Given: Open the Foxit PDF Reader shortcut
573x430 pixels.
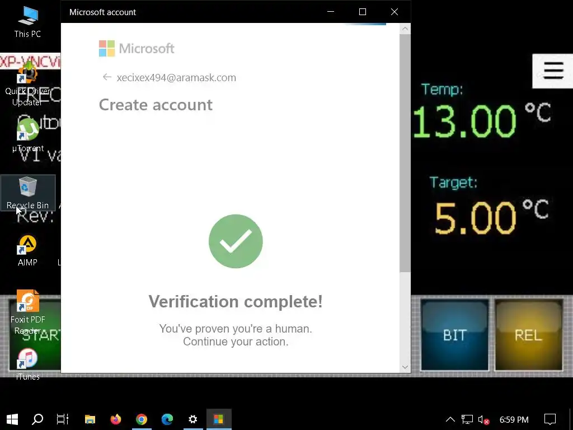Looking at the screenshot, I should 27,312.
